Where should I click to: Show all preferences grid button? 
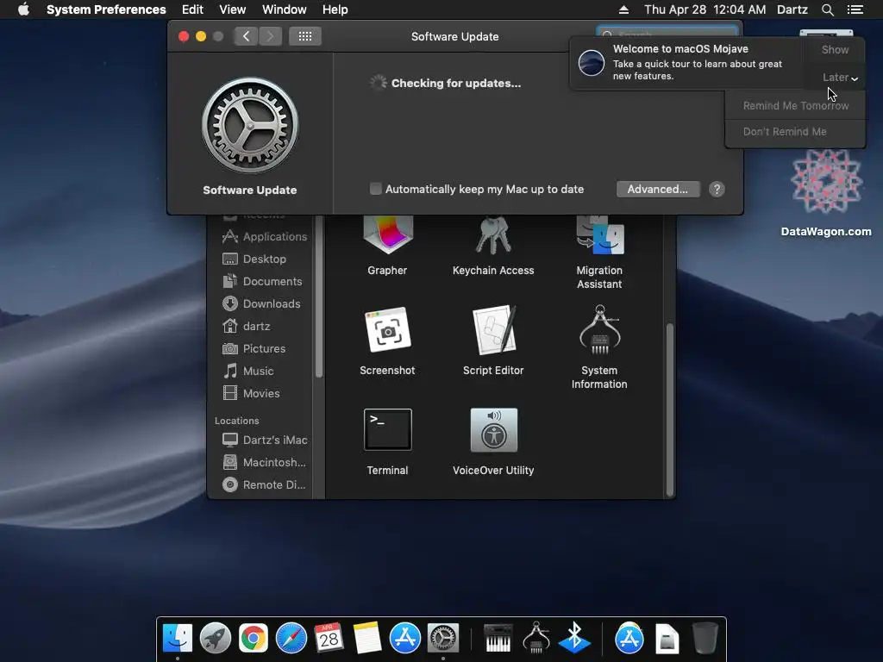pos(305,36)
